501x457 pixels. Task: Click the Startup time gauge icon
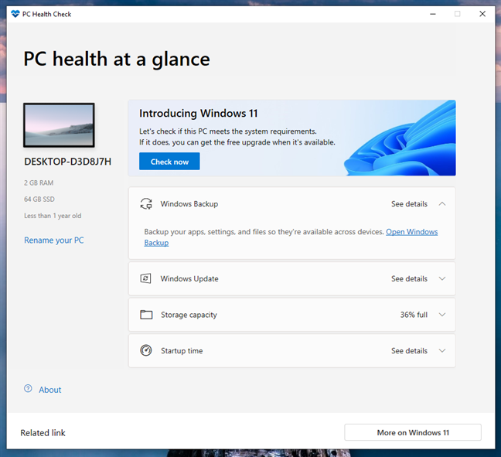click(x=146, y=350)
